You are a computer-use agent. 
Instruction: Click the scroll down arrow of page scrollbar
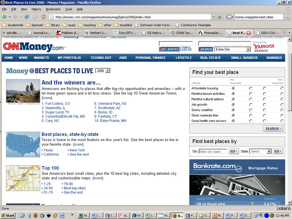[x=290, y=203]
